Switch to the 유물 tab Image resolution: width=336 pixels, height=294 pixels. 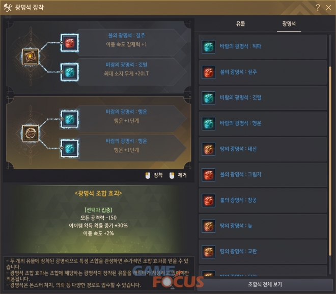coord(240,23)
